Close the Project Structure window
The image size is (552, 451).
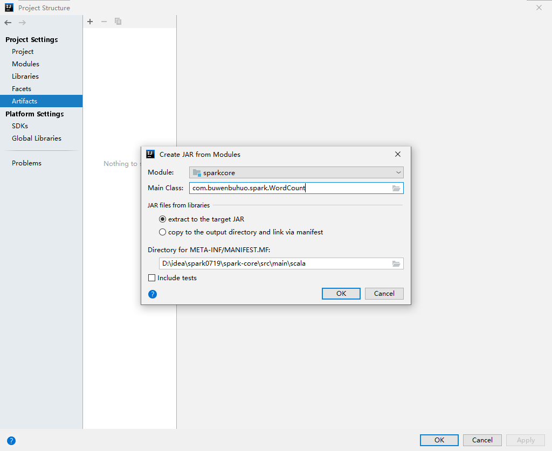[x=539, y=8]
